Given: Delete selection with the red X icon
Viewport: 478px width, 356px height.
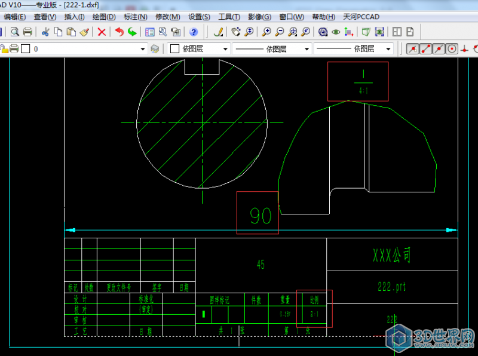Looking at the screenshot, I should click(x=102, y=32).
